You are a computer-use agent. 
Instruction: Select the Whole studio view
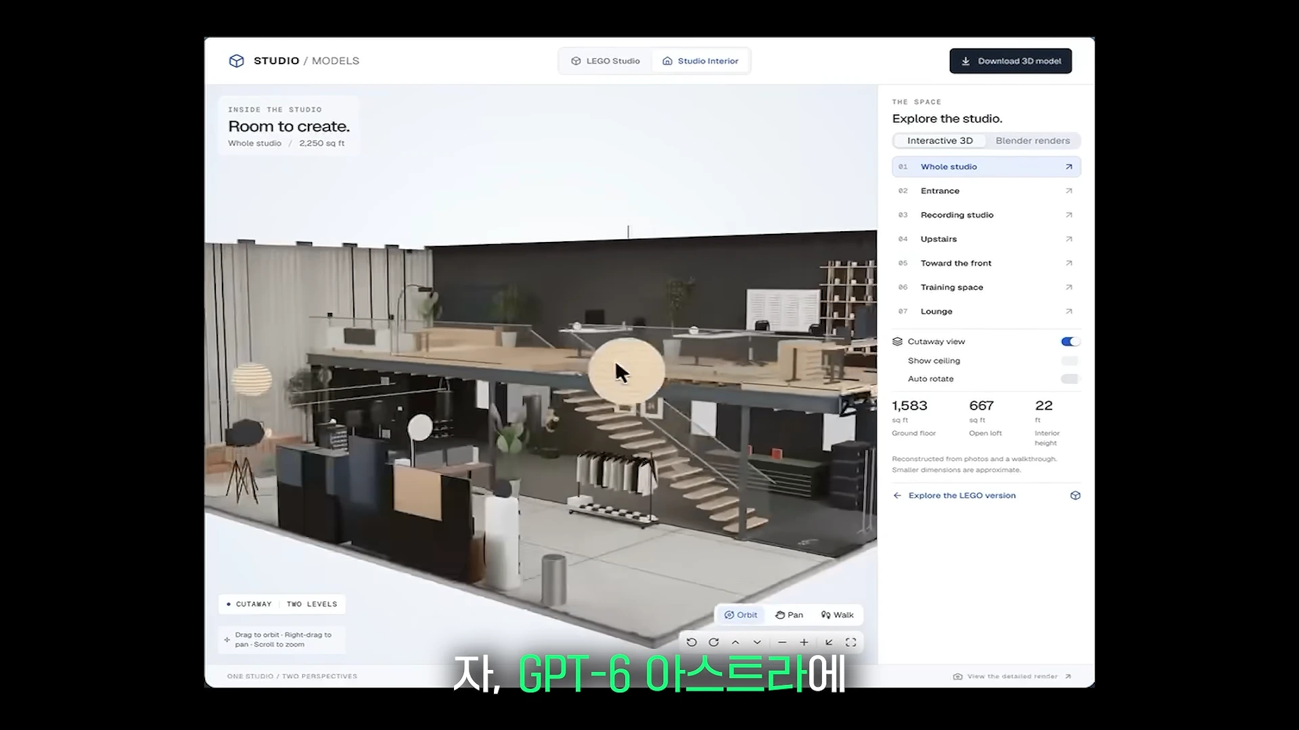point(986,167)
